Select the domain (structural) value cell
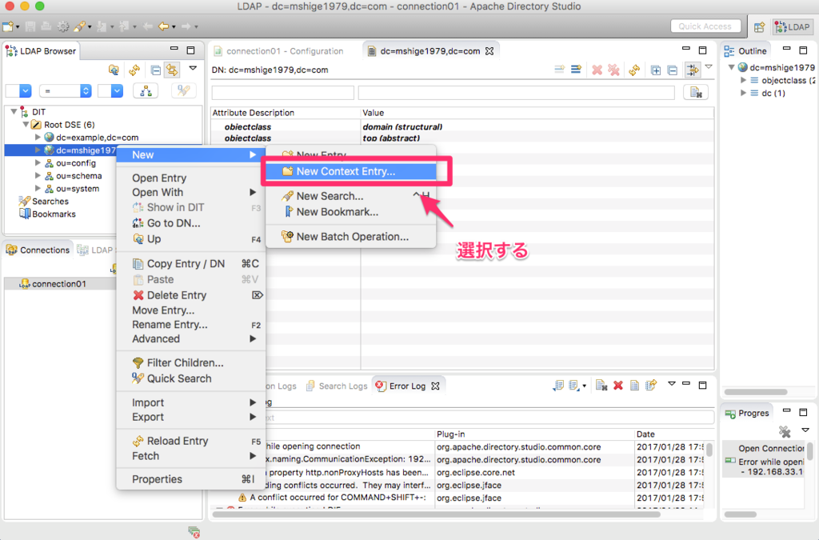The height and width of the screenshot is (540, 819). click(537, 127)
